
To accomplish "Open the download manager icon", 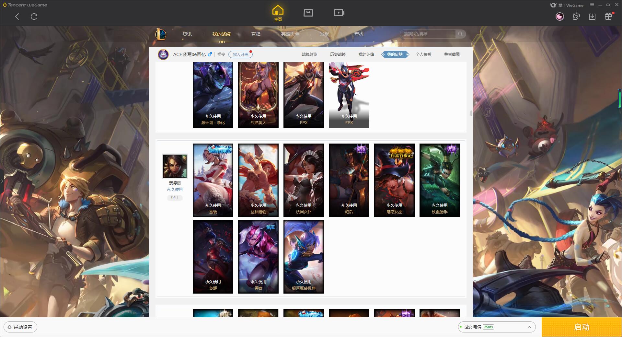I will (x=592, y=16).
